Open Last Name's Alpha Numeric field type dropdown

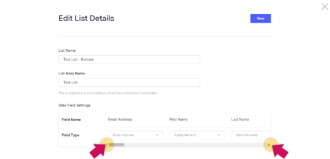tap(251, 135)
